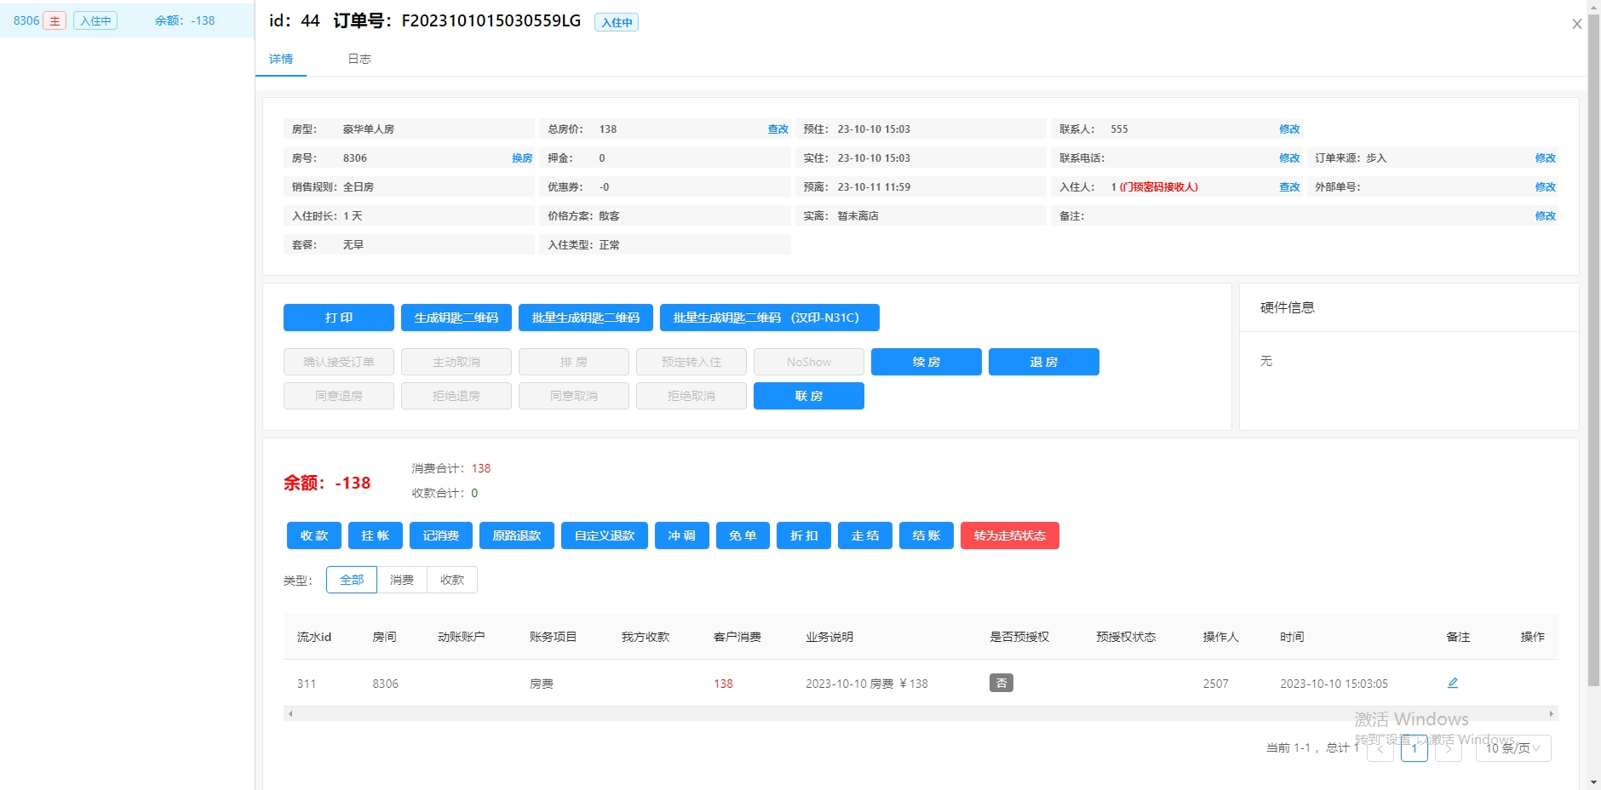Click the 退房 button
Viewport: 1601px width, 790px height.
tap(1043, 362)
